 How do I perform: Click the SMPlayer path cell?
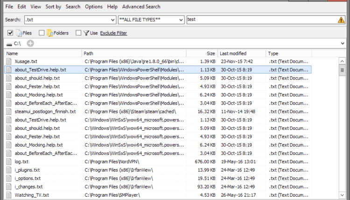pyautogui.click(x=112, y=195)
